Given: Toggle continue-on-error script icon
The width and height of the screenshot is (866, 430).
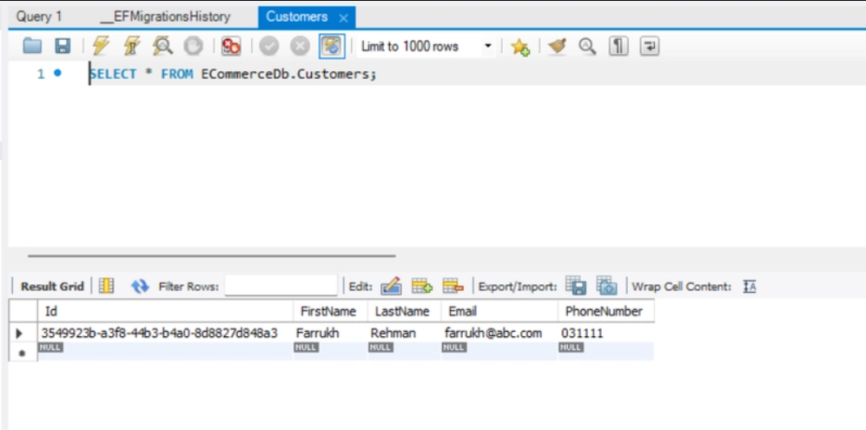Looking at the screenshot, I should [x=231, y=46].
